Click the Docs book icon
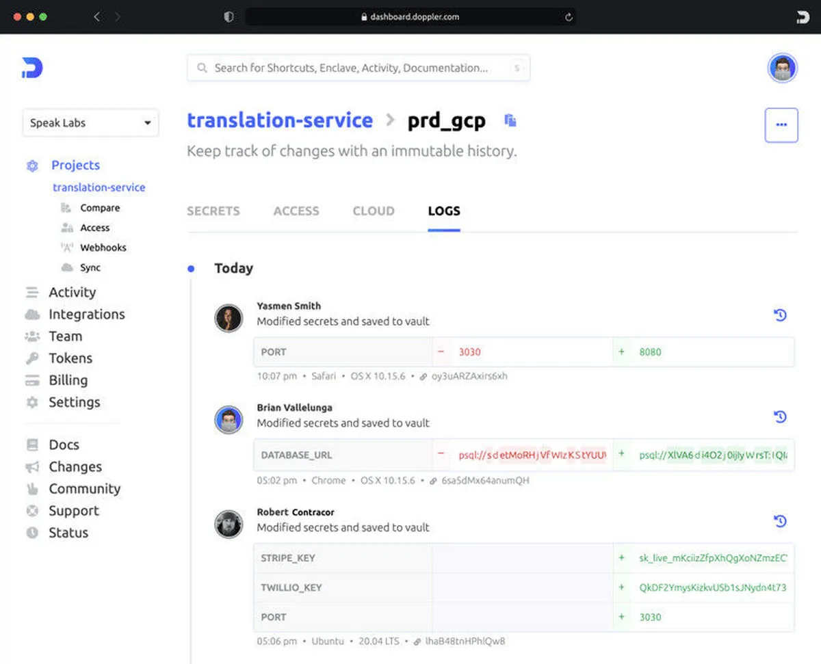Viewport: 821px width, 664px height. pos(32,445)
